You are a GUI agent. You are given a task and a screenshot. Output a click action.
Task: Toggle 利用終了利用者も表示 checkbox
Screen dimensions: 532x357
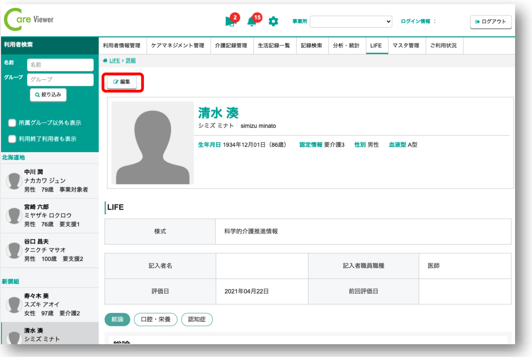coord(12,139)
